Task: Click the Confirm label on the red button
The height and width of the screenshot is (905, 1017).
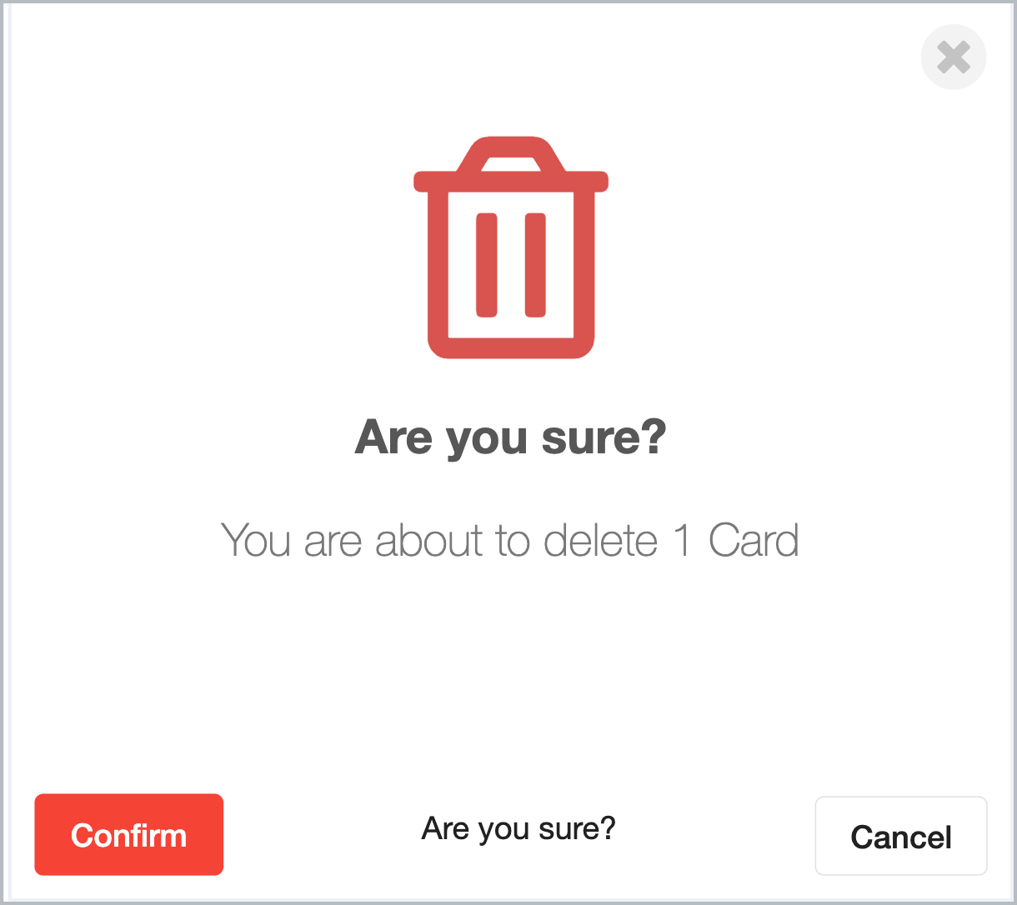Action: (x=129, y=835)
